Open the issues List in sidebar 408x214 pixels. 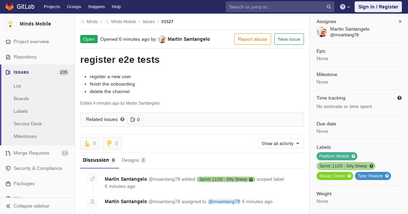click(x=17, y=86)
